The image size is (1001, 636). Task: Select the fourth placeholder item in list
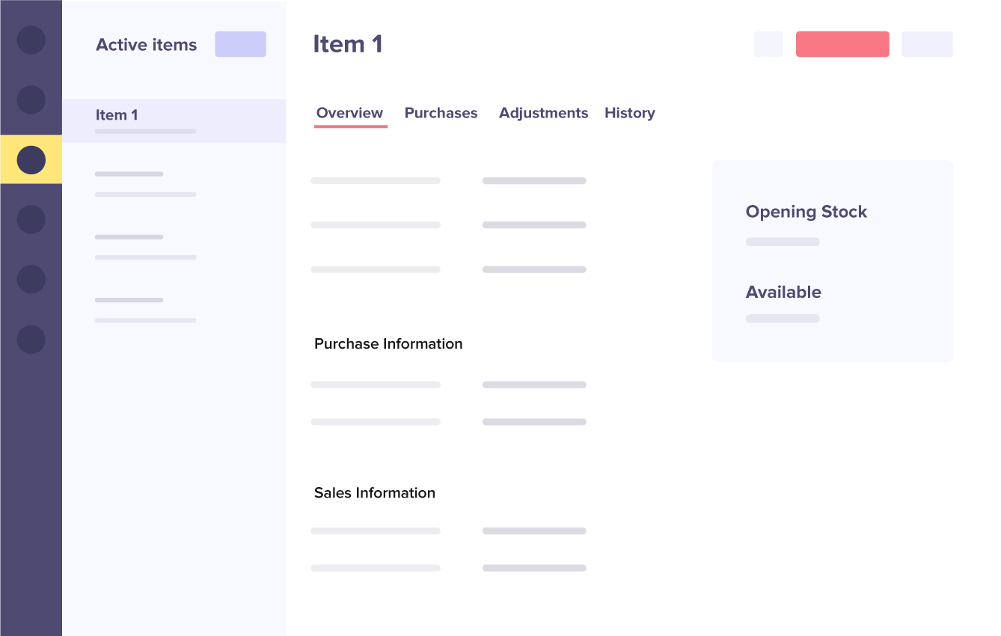coord(145,310)
